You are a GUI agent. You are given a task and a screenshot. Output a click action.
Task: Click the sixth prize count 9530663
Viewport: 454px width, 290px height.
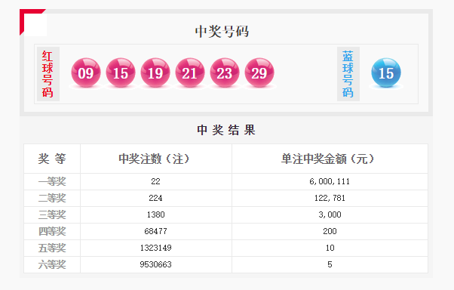[156, 264]
